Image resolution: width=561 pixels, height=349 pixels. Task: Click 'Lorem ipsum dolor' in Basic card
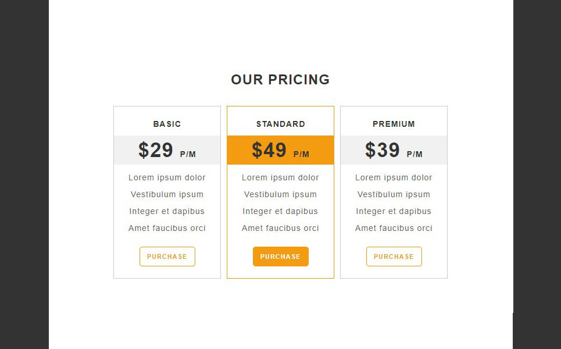coord(167,177)
